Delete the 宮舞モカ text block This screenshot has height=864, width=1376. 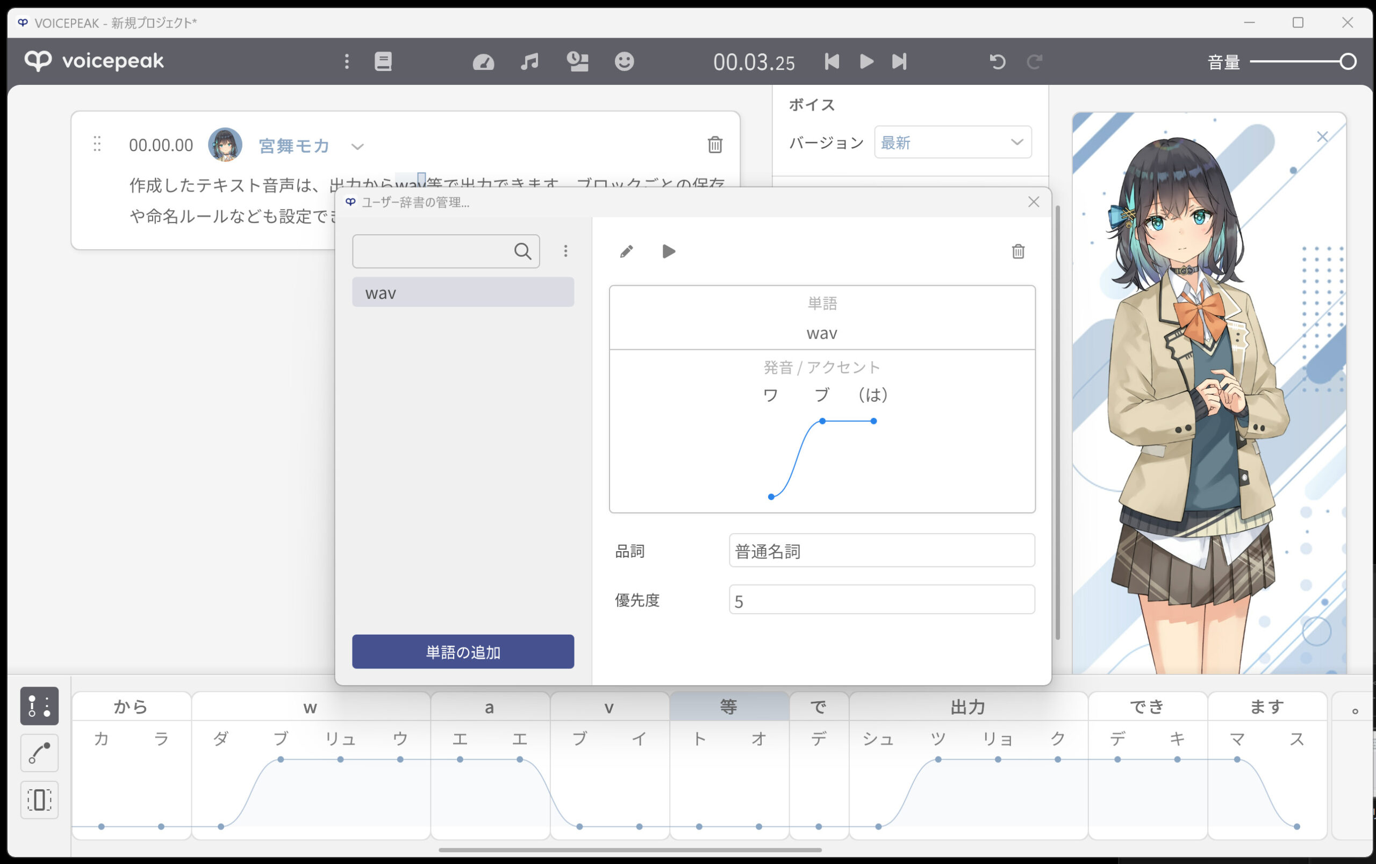pyautogui.click(x=715, y=145)
